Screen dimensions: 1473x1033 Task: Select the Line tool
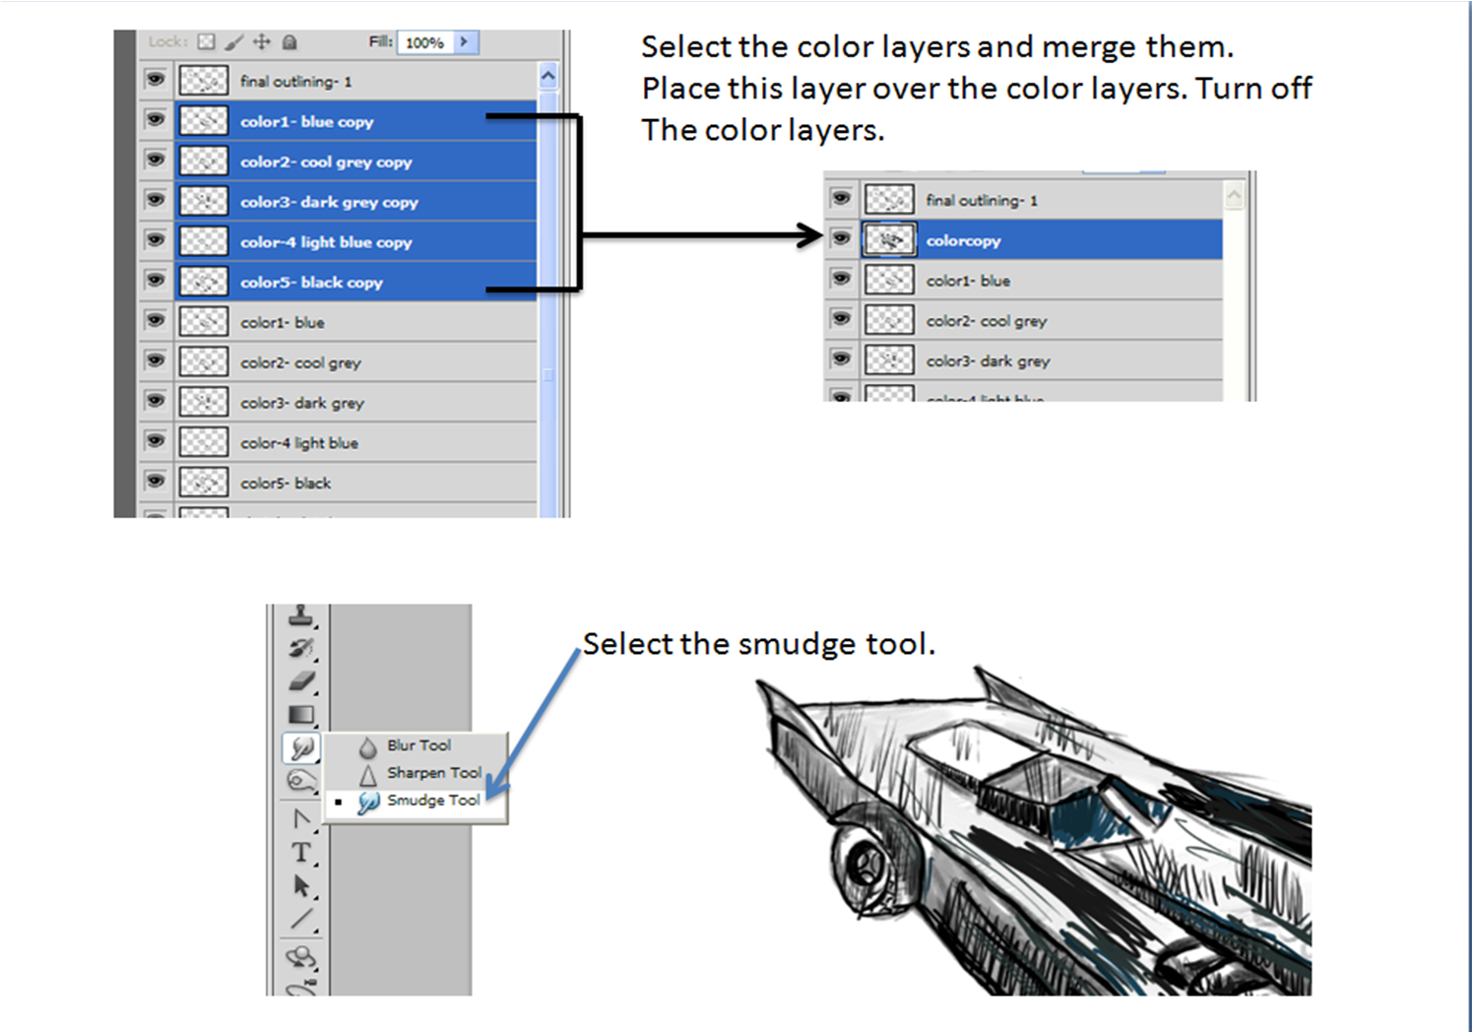click(301, 921)
